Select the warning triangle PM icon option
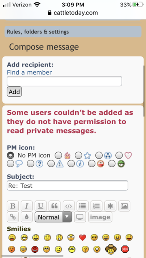 (x=51, y=164)
